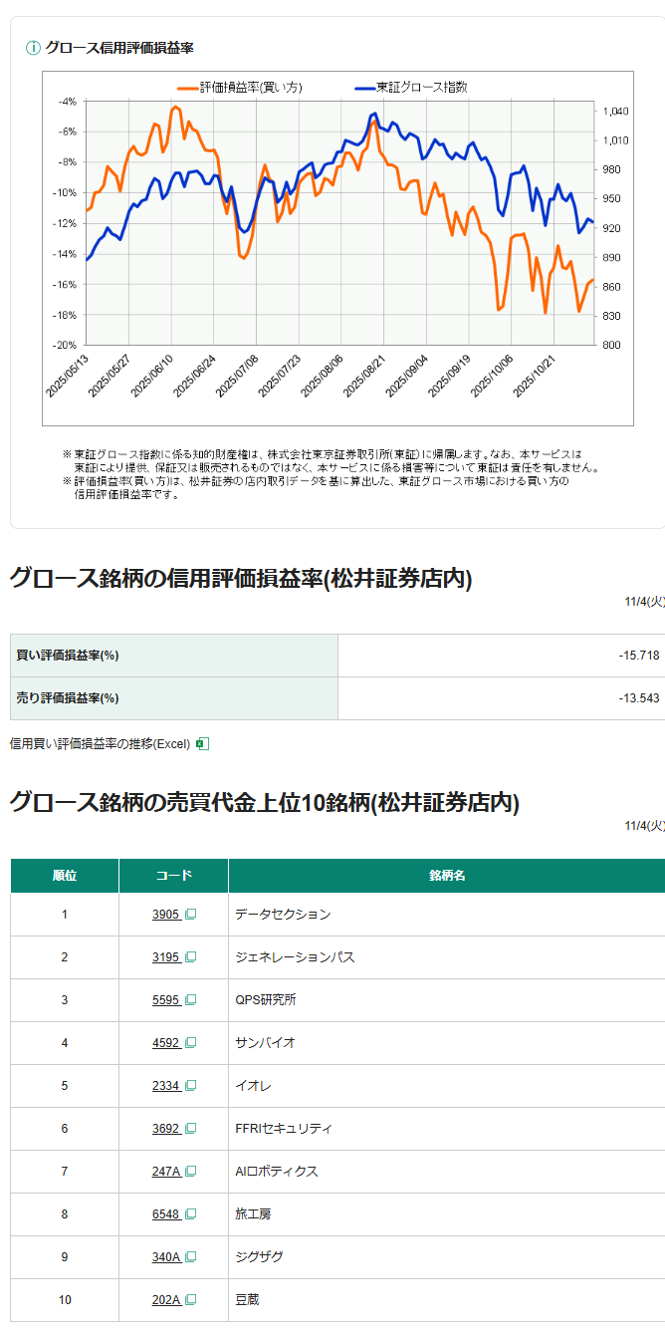Click the コード column header
The width and height of the screenshot is (665, 1340).
coord(173,876)
